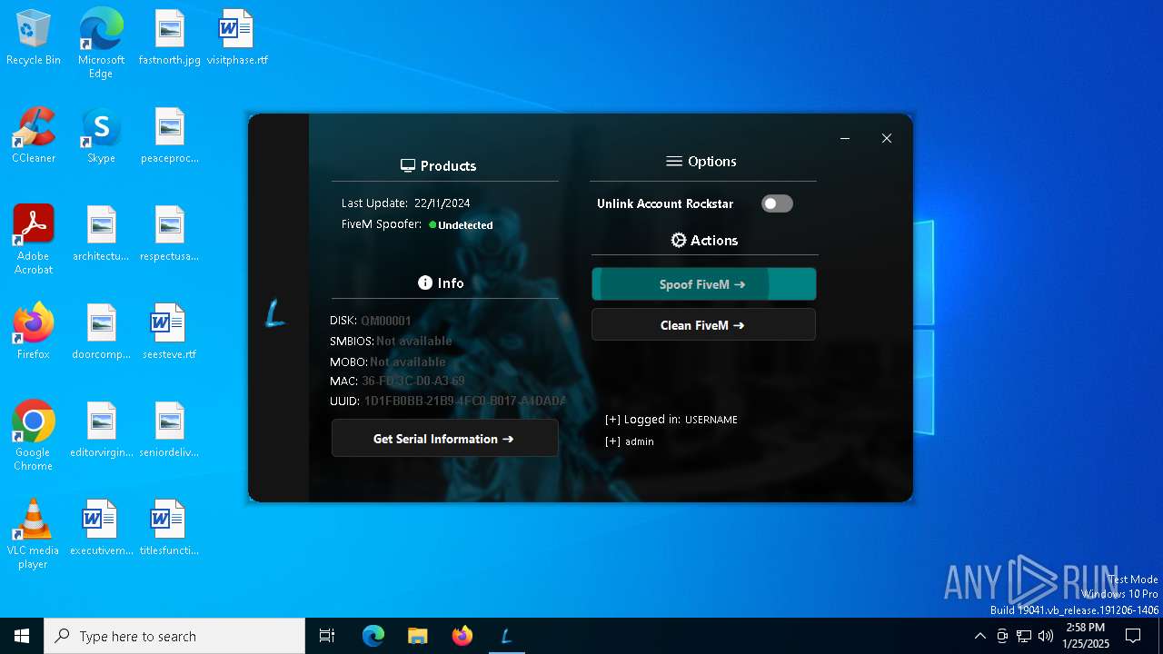This screenshot has width=1163, height=654.
Task: Click Spoof FiveM button
Action: click(703, 284)
